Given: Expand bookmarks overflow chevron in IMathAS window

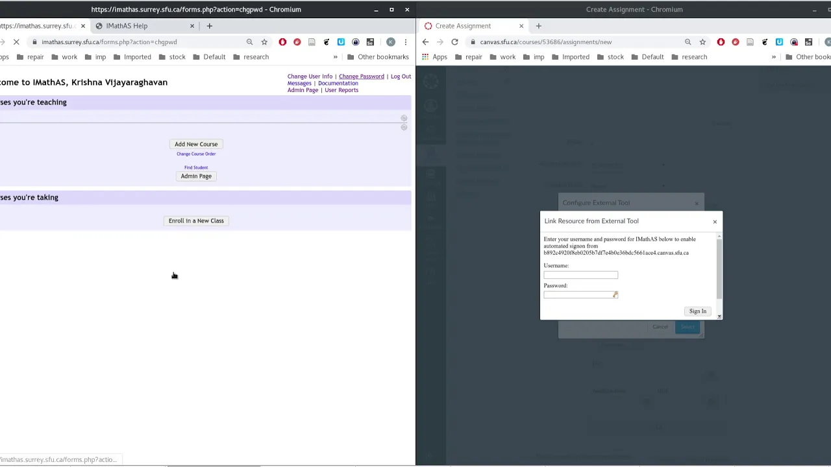Looking at the screenshot, I should [335, 57].
